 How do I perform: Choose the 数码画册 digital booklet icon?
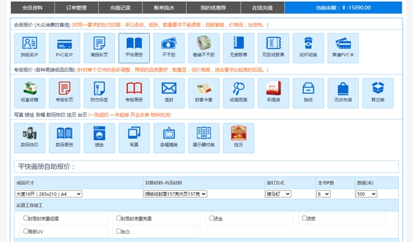[x=65, y=138]
